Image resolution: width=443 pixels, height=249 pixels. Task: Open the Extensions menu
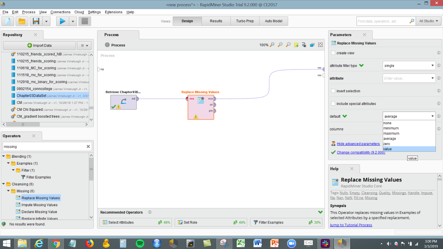pos(114,12)
